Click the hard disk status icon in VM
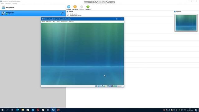The width and height of the screenshot is (199, 112). coord(96,86)
